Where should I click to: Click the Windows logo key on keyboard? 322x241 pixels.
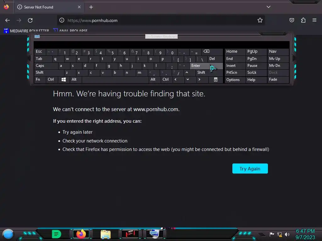coord(64,79)
